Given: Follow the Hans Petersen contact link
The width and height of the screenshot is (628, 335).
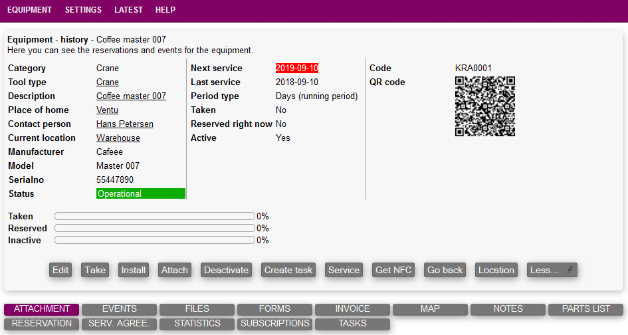Looking at the screenshot, I should 125,124.
